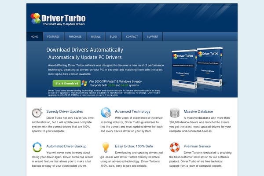Select the INSTALL navigation tab
Screen dimensions: 264x176
point(95,37)
